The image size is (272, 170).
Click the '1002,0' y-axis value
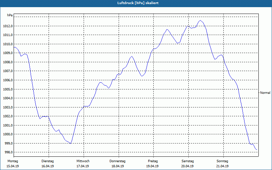8,116
